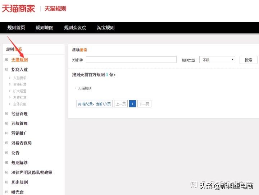Select 公告 in the sidebar

click(15, 153)
